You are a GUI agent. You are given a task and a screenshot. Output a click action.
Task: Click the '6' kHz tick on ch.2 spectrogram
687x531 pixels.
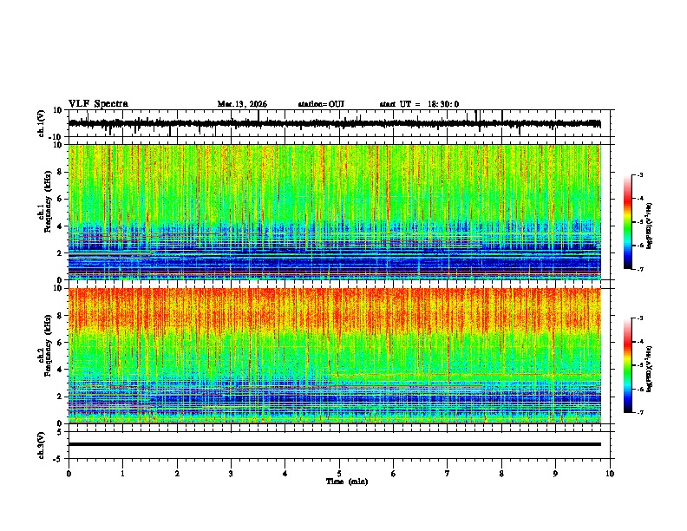[x=60, y=343]
